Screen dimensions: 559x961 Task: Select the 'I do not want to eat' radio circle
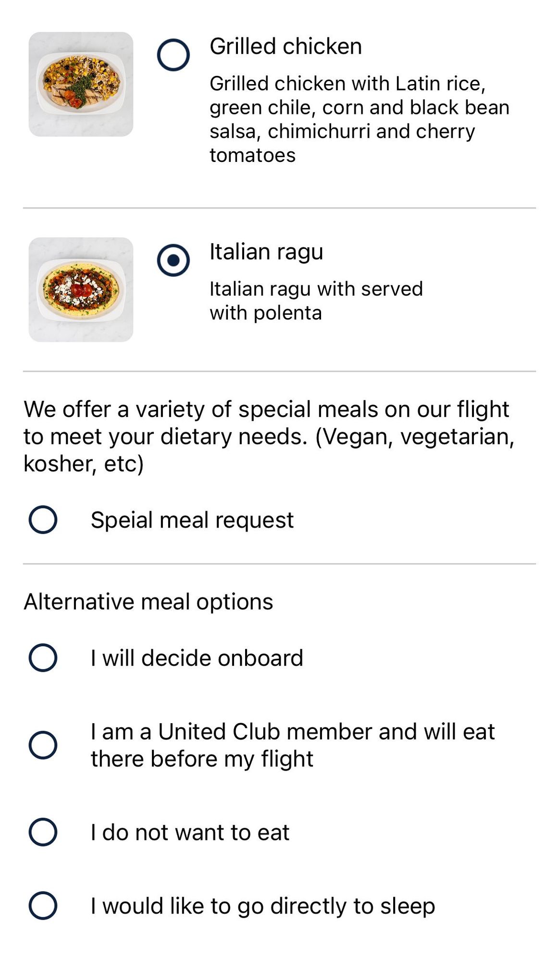pos(43,832)
